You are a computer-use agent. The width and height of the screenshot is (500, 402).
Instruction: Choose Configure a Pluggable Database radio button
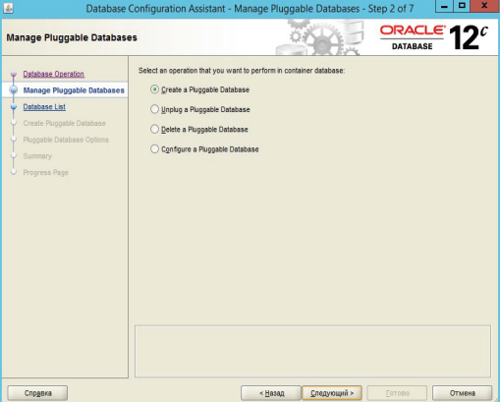click(154, 149)
